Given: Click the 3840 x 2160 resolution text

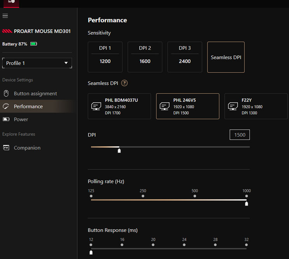Looking at the screenshot, I should coord(115,107).
